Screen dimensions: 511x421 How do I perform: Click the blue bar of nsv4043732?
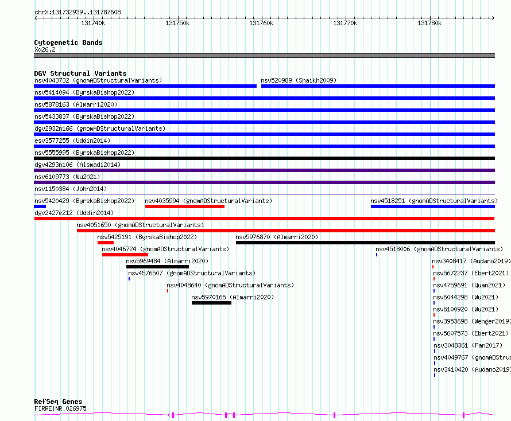(145, 86)
